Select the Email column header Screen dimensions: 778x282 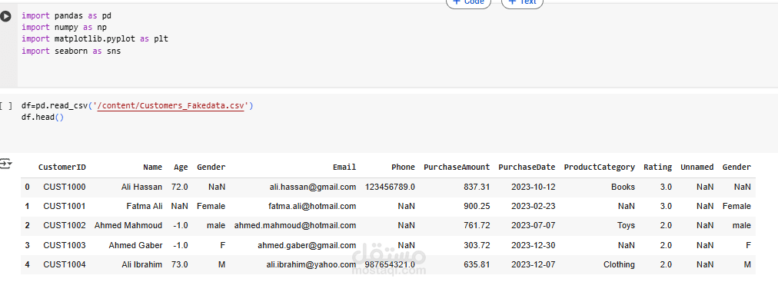pos(344,167)
